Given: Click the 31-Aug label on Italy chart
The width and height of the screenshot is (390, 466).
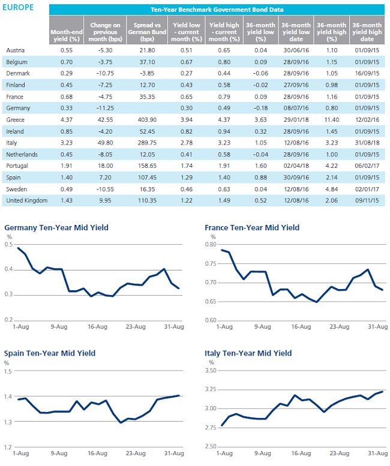Looking at the screenshot, I should (378, 453).
